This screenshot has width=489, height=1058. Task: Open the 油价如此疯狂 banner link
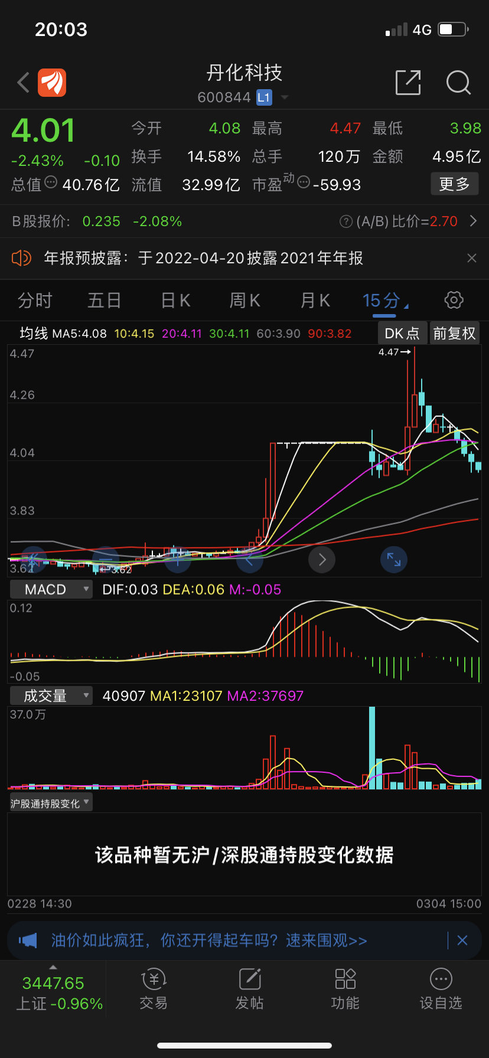point(209,940)
